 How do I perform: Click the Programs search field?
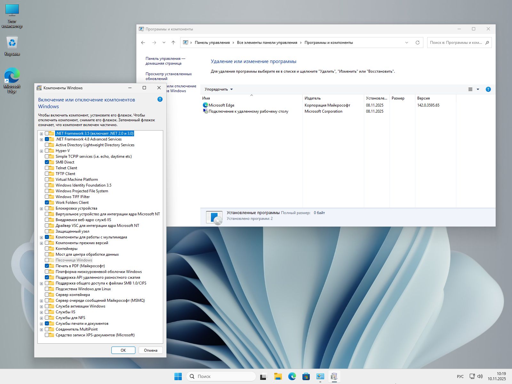click(x=456, y=43)
